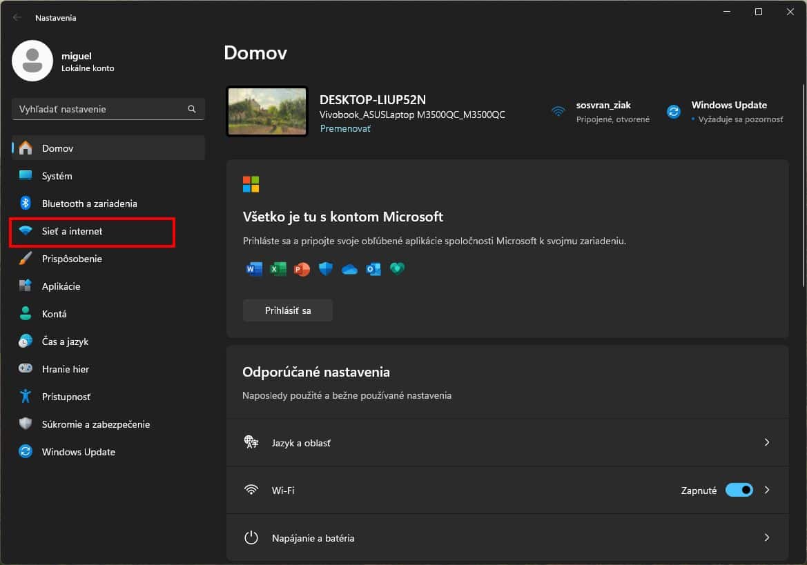Image resolution: width=807 pixels, height=565 pixels.
Task: Go to Bluetooth a zariadenia
Action: coord(108,204)
